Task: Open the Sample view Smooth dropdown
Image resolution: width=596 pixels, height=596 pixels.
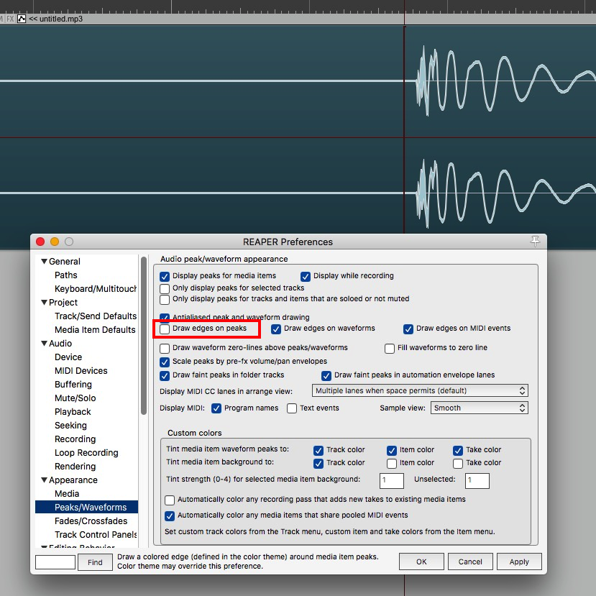Action: 480,408
